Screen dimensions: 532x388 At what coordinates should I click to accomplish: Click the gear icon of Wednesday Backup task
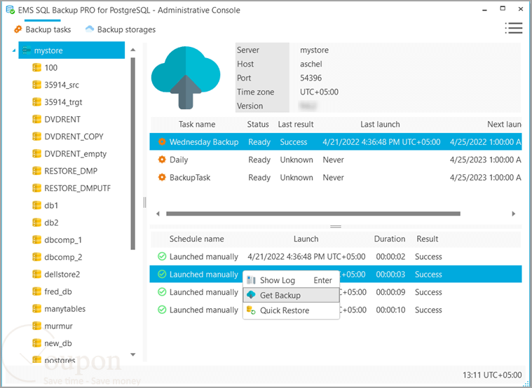tap(162, 141)
